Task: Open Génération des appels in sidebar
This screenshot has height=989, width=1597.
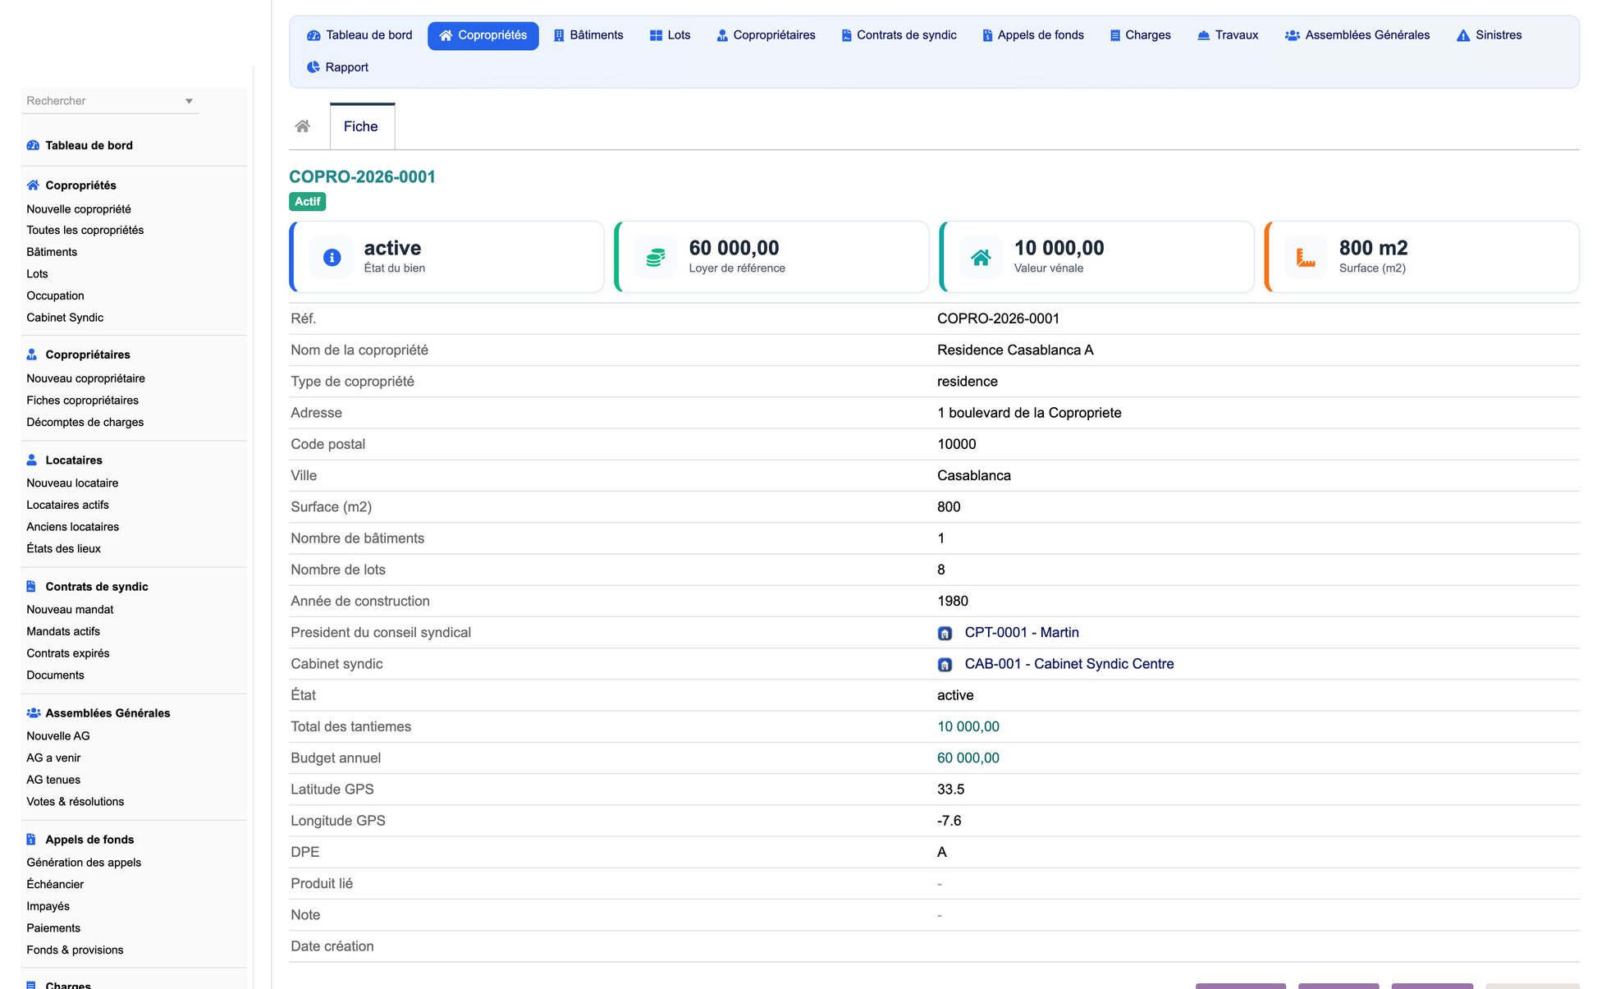Action: point(84,863)
